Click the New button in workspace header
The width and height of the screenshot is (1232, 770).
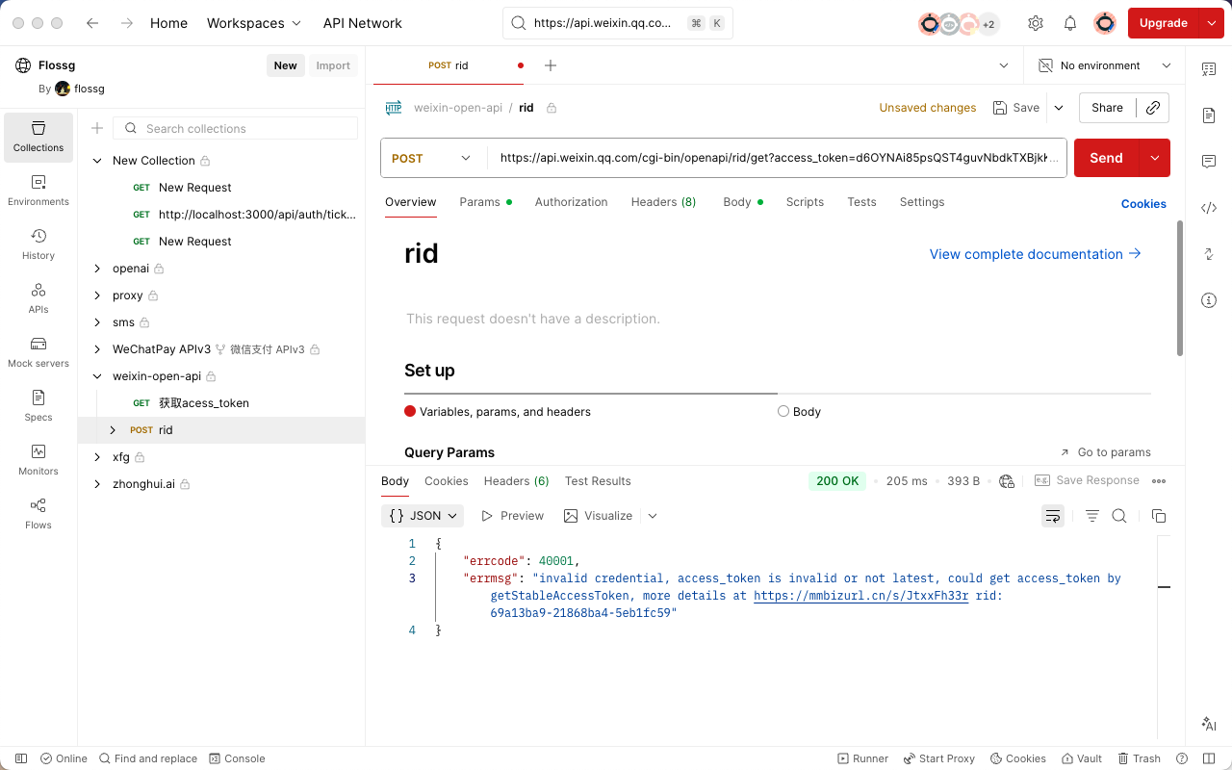point(285,65)
